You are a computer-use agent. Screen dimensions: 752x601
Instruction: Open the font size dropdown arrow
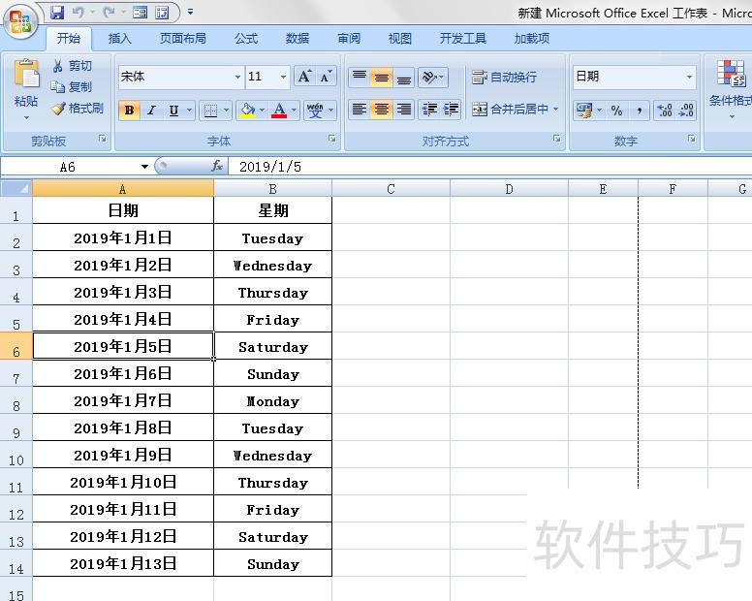pos(284,78)
